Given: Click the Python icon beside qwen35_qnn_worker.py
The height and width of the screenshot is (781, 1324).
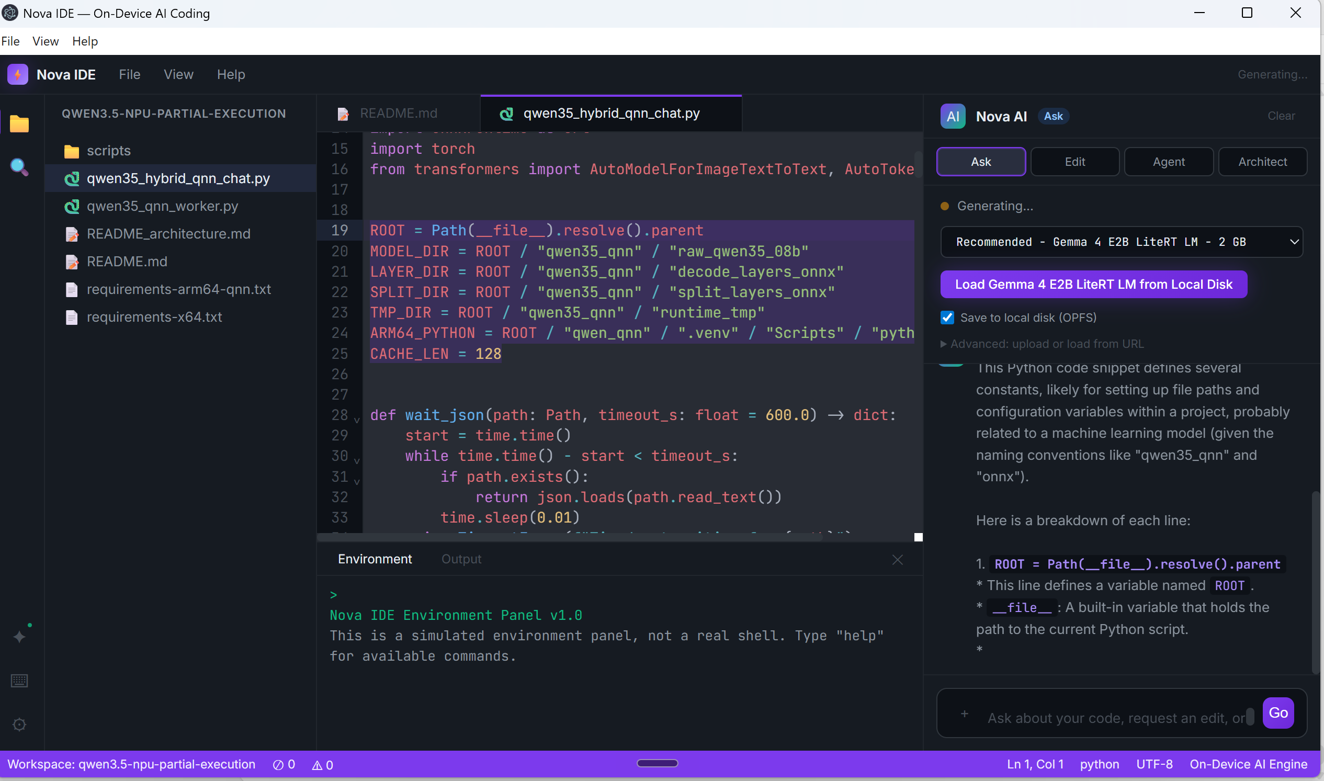Looking at the screenshot, I should tap(72, 206).
